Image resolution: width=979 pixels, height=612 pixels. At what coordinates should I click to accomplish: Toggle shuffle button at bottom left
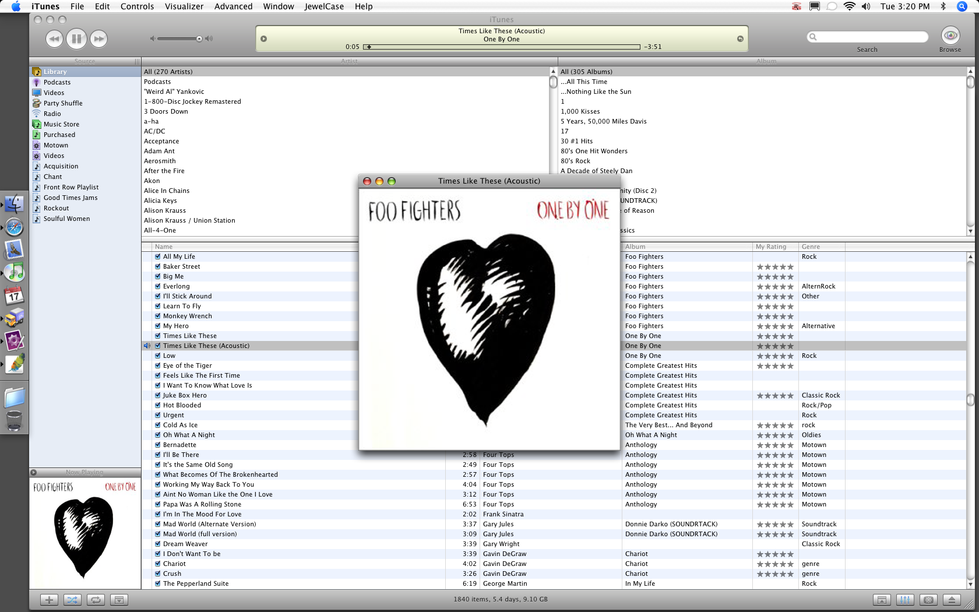click(x=72, y=600)
